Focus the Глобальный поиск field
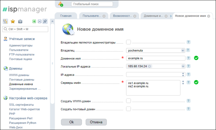Viewport: 216px width, 130px height. [92, 4]
